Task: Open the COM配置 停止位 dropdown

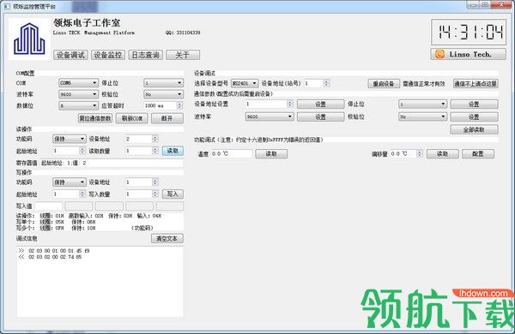Action: (x=163, y=83)
